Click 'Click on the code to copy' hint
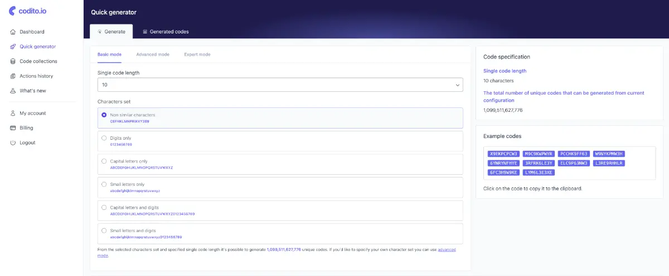This screenshot has height=276, width=669. (533, 189)
